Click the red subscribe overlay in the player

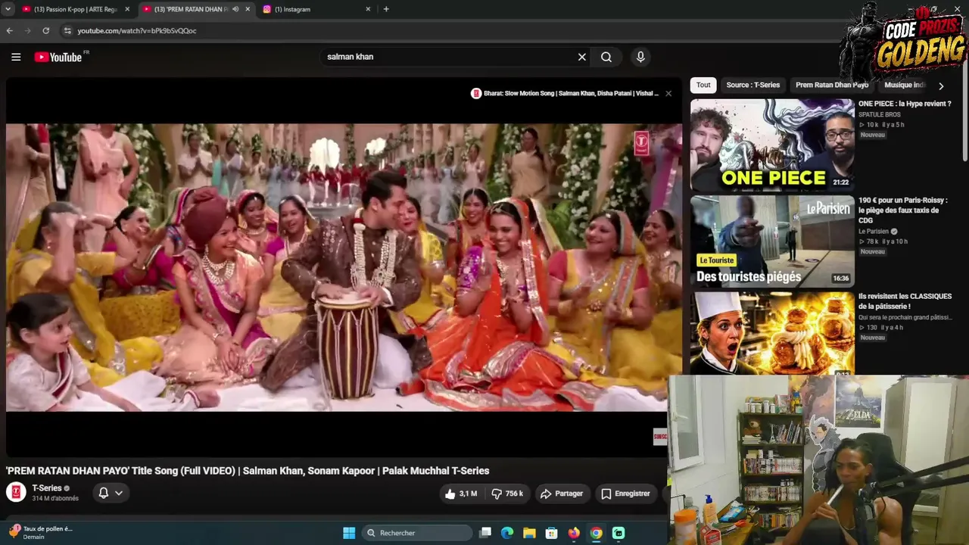click(x=660, y=437)
